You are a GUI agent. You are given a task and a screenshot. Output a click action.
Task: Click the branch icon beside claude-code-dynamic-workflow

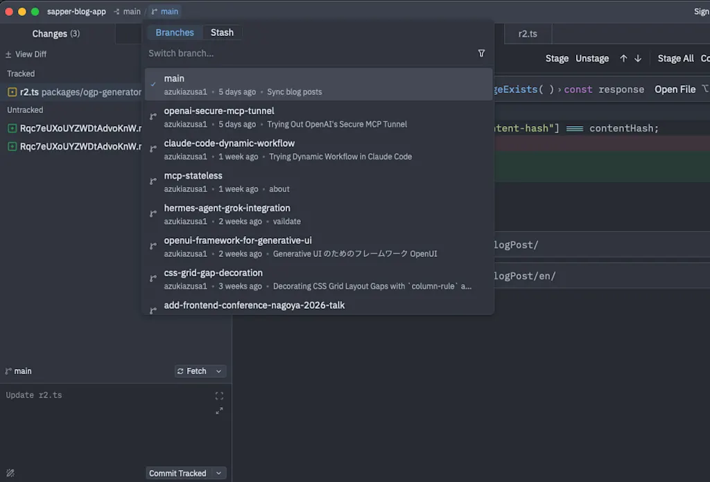153,149
